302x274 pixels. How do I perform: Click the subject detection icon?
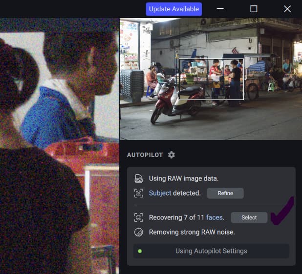(139, 193)
